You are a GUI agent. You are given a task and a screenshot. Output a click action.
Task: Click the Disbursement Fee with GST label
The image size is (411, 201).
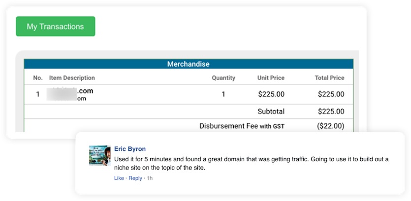click(242, 126)
